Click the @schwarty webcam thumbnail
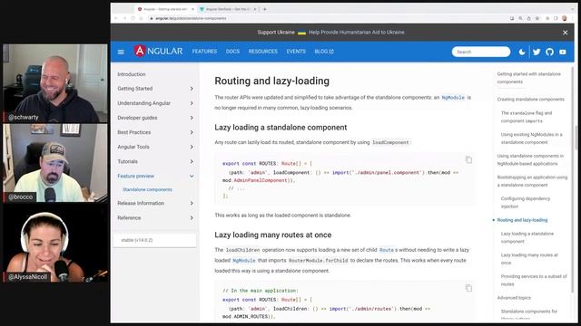 [x=55, y=83]
